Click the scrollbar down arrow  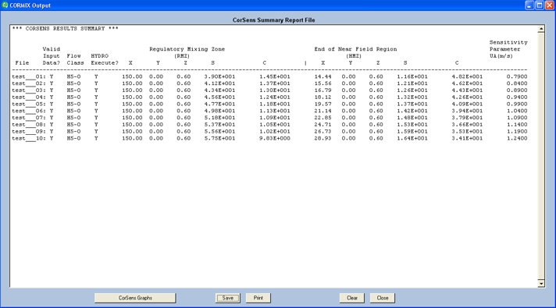tap(541, 284)
